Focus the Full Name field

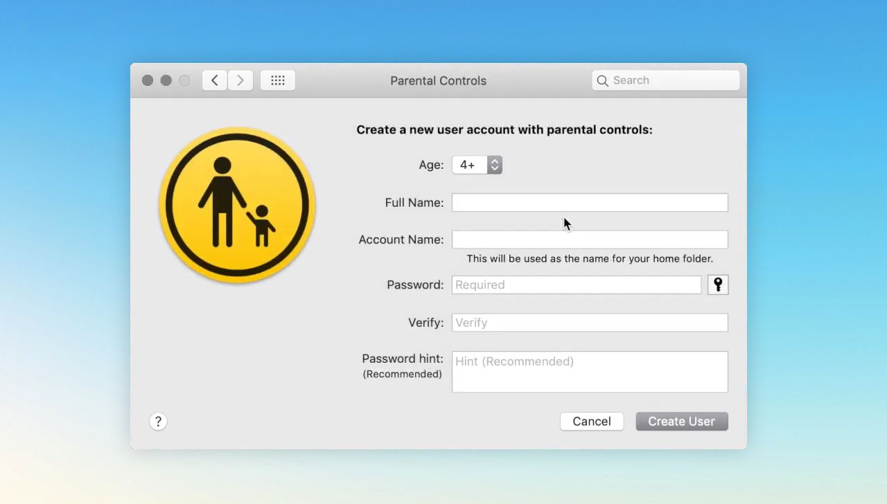[x=590, y=203]
